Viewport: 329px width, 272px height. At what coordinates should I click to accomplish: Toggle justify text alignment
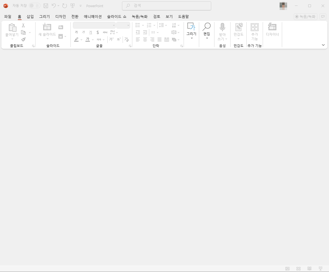(160, 39)
